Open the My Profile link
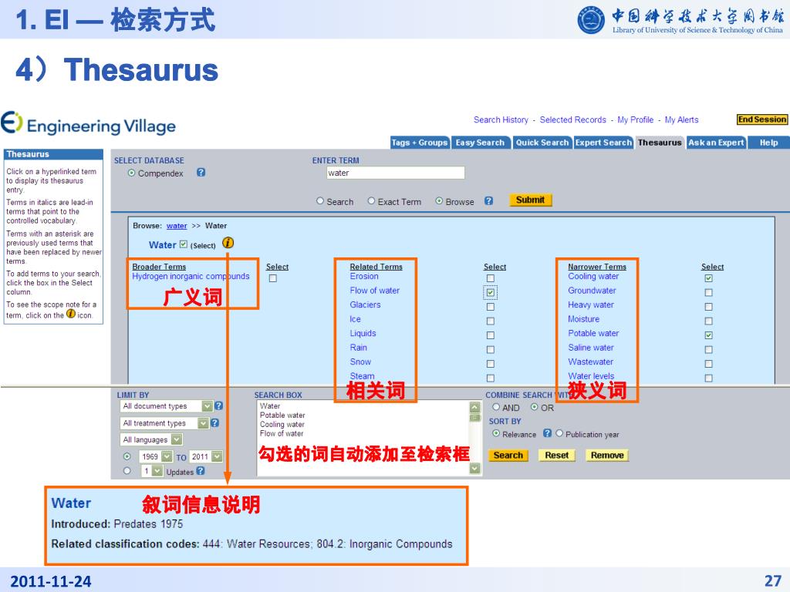790x592 pixels. click(x=636, y=119)
